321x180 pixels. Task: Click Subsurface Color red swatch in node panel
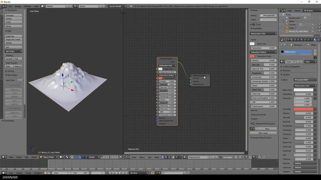pos(252,56)
